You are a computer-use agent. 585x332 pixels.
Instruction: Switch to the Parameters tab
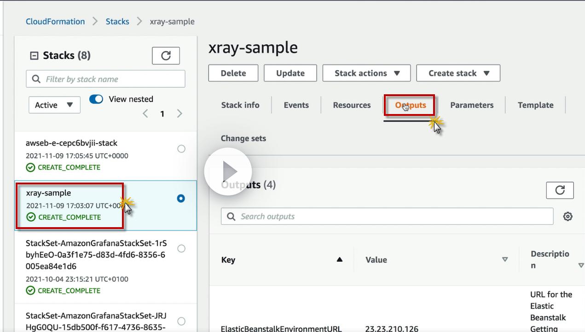point(472,105)
